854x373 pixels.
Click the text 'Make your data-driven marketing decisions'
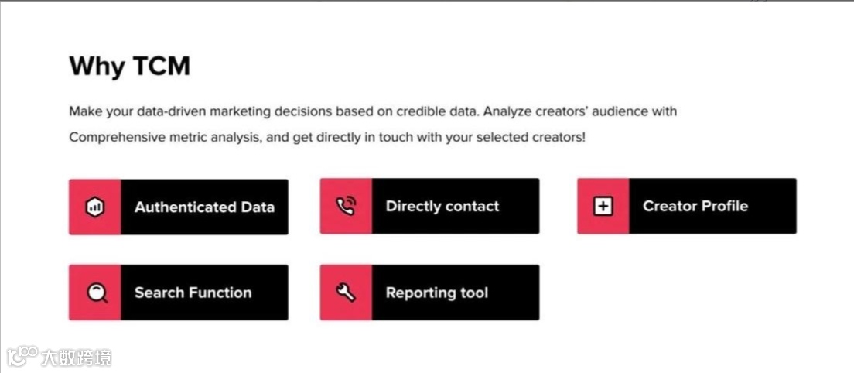click(192, 111)
